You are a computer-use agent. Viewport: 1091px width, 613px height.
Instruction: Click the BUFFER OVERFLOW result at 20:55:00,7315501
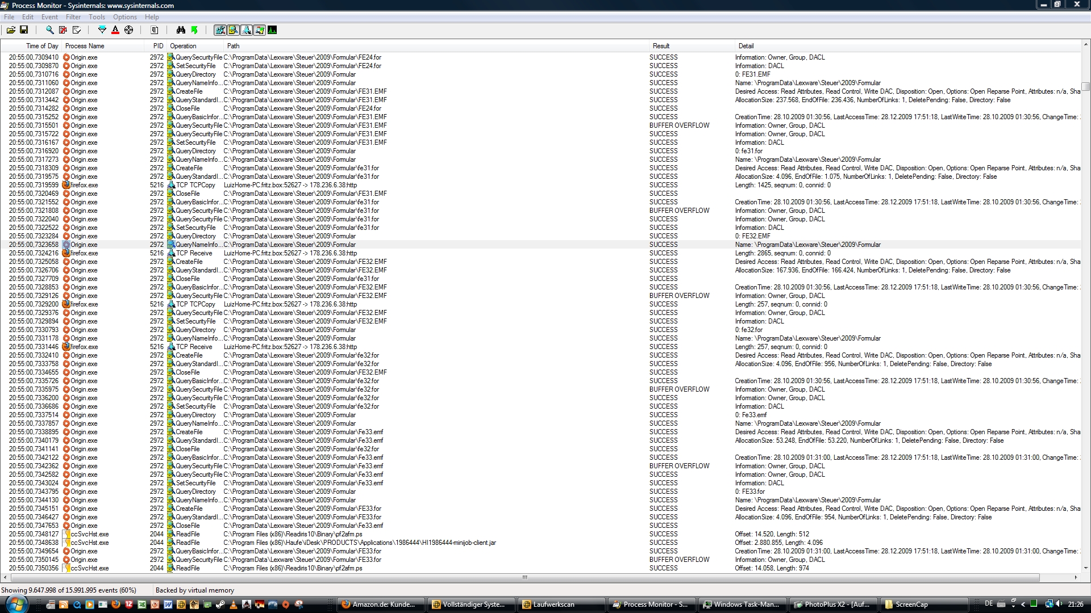tap(679, 125)
